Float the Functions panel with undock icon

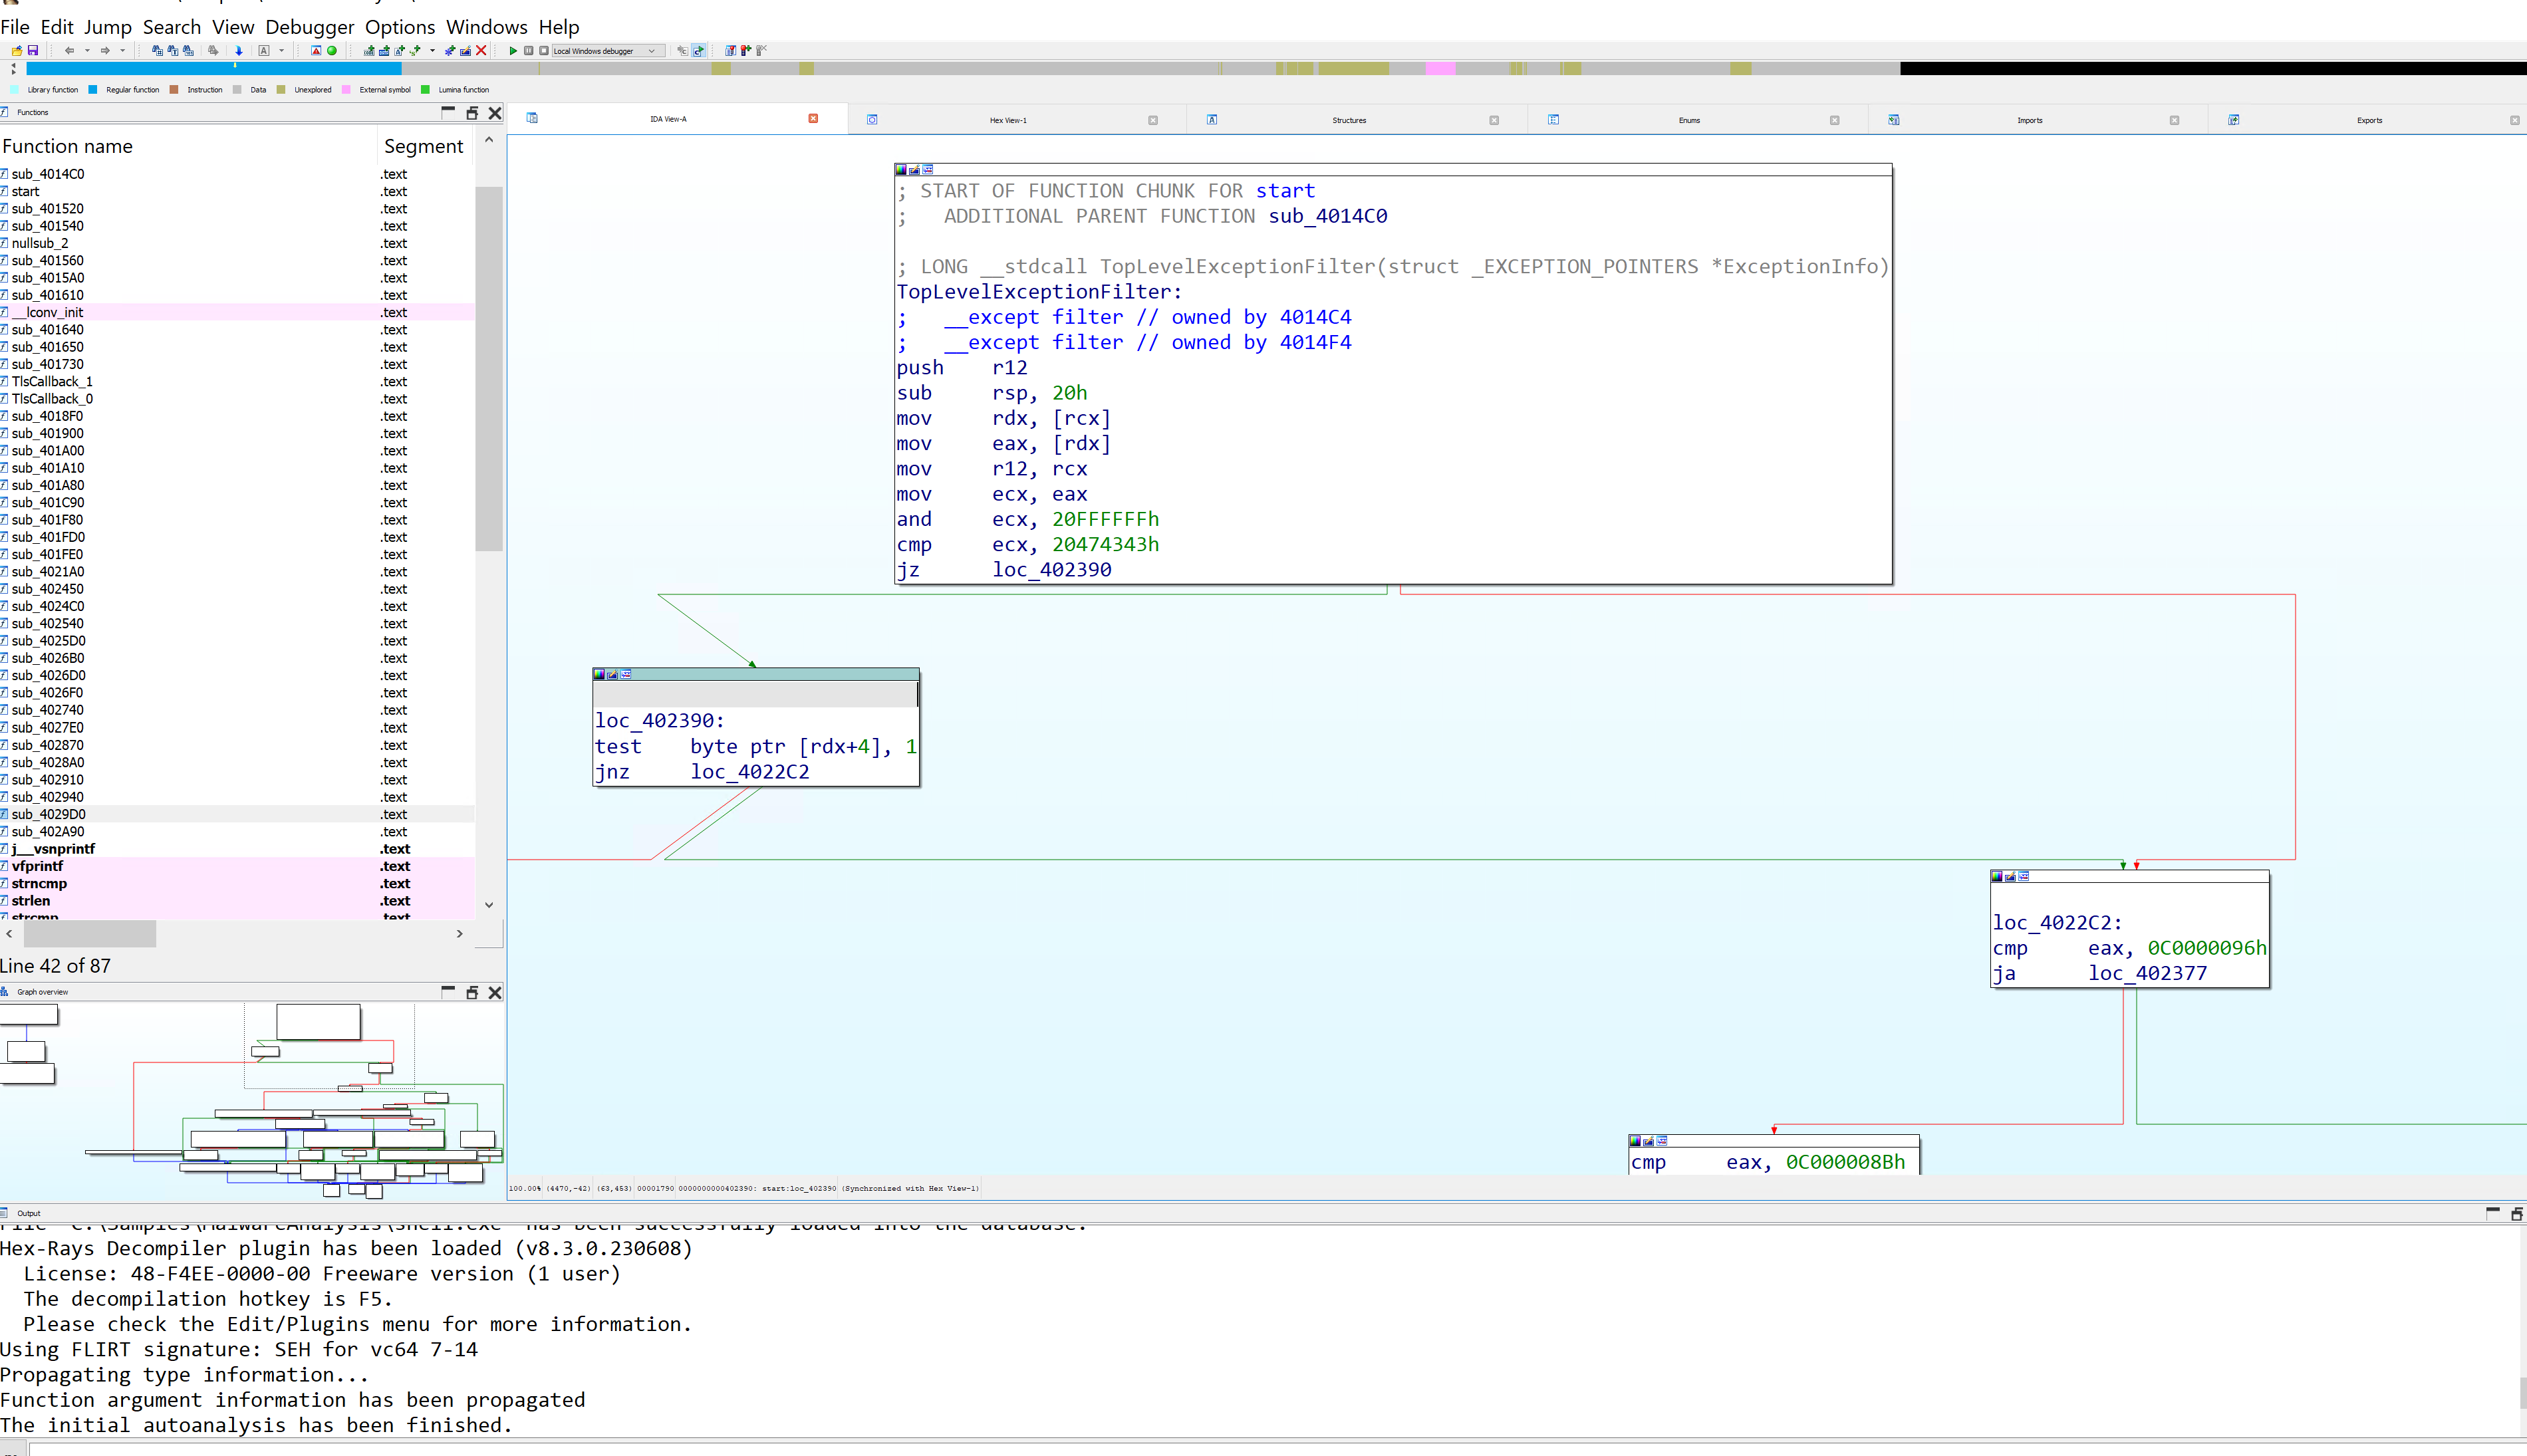pos(472,113)
